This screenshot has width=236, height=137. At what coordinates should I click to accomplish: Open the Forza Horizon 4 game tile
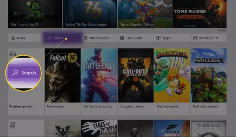172,128
